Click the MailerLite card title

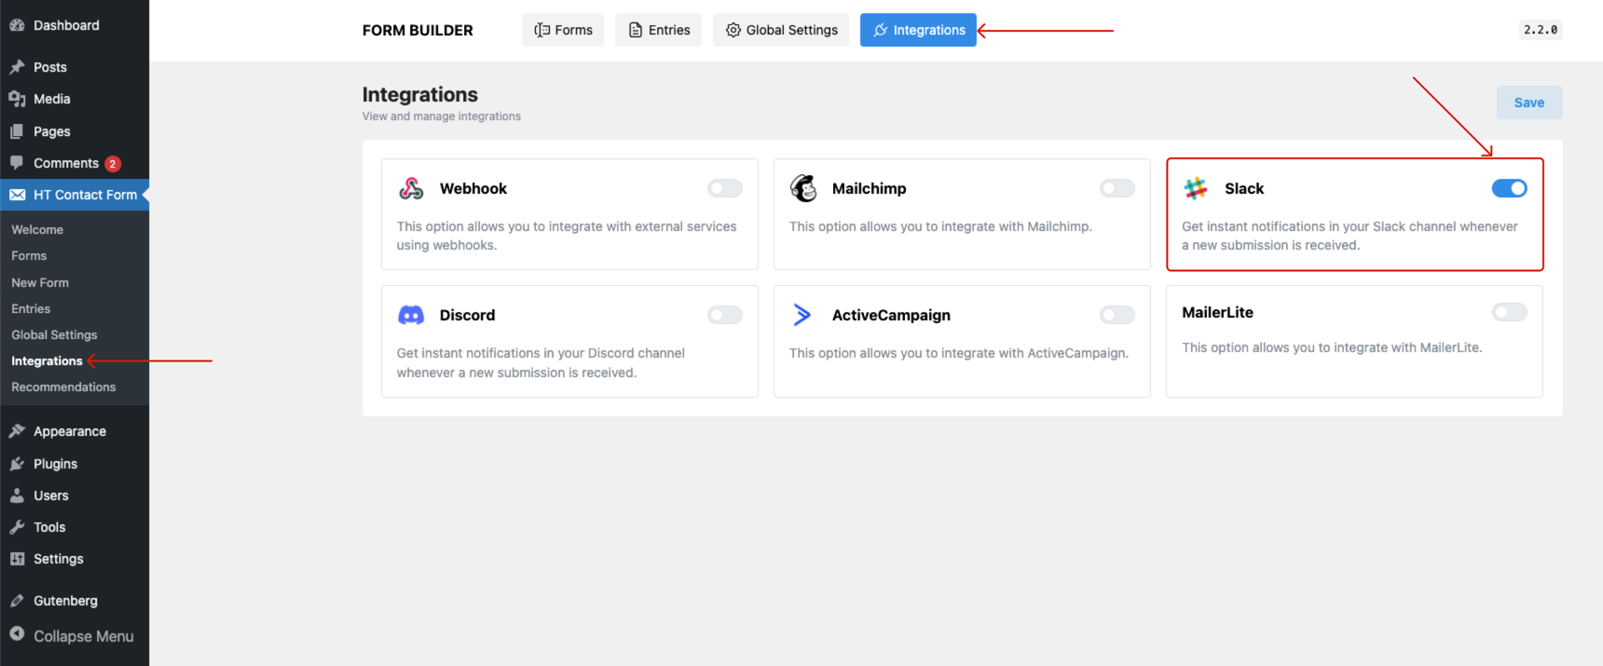pyautogui.click(x=1217, y=312)
